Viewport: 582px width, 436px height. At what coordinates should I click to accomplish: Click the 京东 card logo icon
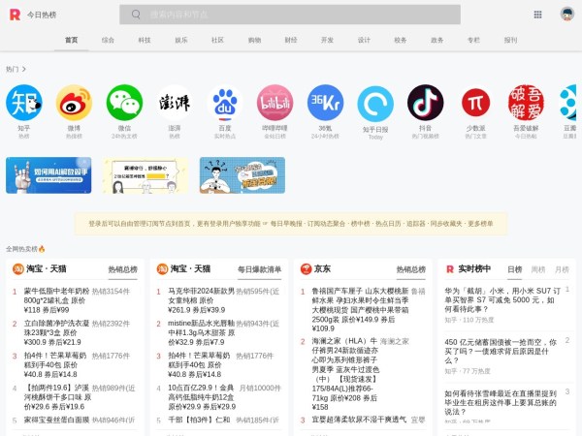[306, 268]
